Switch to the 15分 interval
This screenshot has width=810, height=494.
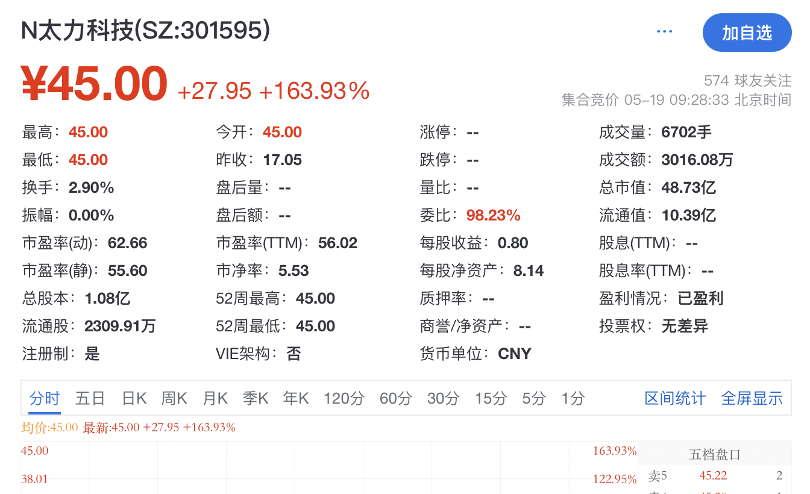pyautogui.click(x=491, y=398)
